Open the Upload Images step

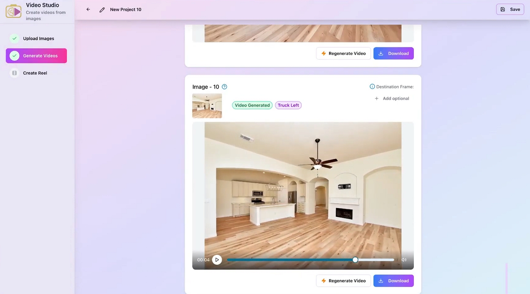click(x=36, y=38)
